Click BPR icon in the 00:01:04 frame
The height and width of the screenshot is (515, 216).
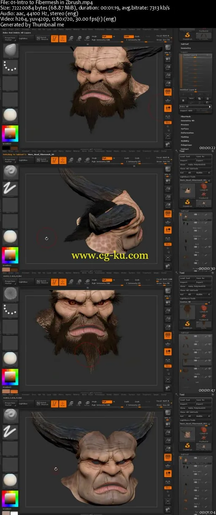click(x=168, y=413)
